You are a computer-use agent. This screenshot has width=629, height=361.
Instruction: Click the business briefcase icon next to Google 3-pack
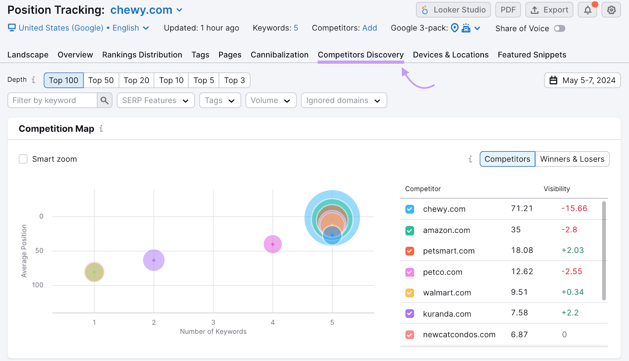click(x=467, y=28)
